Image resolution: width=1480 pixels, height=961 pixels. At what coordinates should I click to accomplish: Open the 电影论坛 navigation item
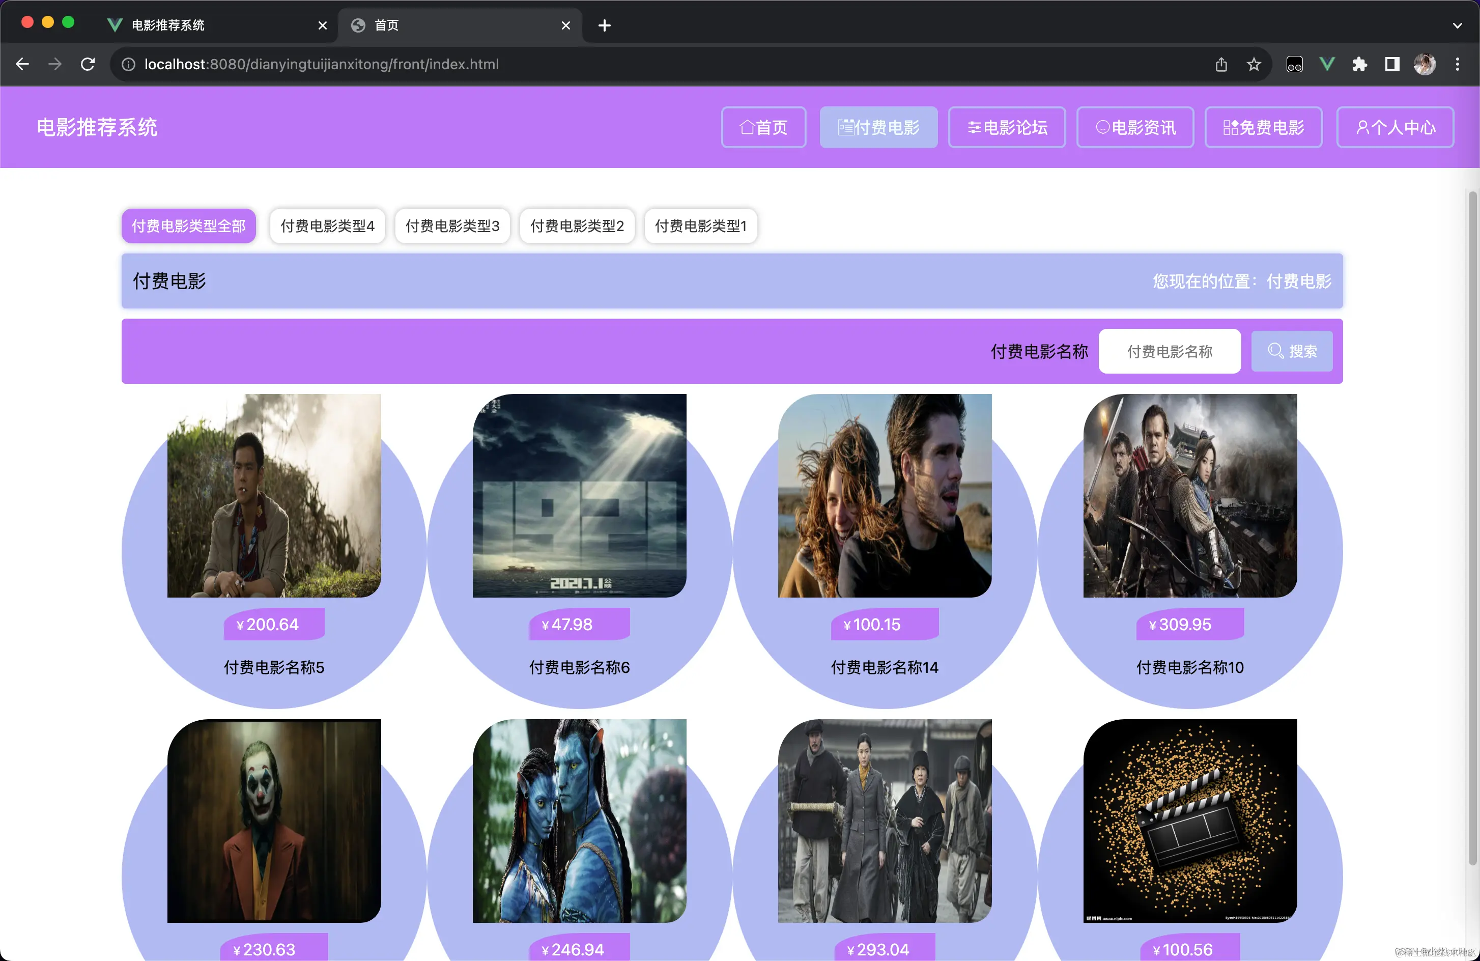tap(1006, 128)
